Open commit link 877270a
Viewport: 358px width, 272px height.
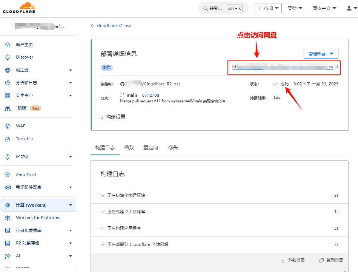click(150, 95)
